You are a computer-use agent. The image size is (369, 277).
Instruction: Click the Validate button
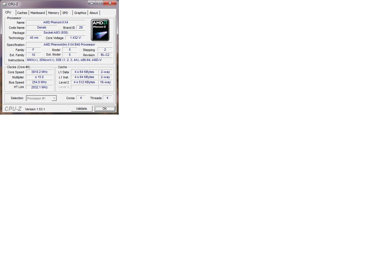point(82,109)
